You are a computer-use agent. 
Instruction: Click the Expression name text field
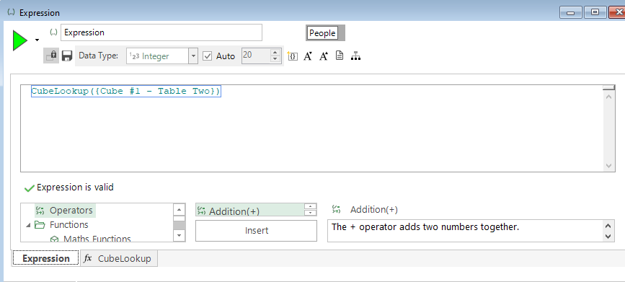coord(161,32)
